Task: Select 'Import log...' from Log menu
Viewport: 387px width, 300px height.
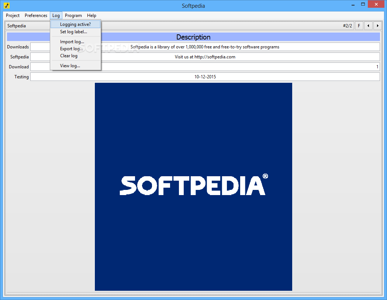Action: click(x=76, y=41)
